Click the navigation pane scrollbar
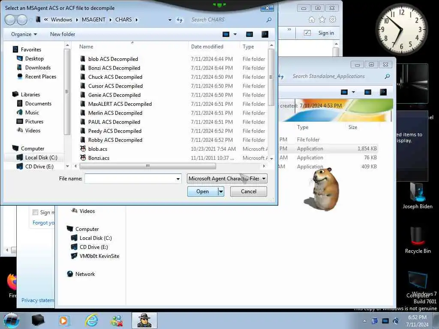This screenshot has width=439, height=329. [66, 92]
